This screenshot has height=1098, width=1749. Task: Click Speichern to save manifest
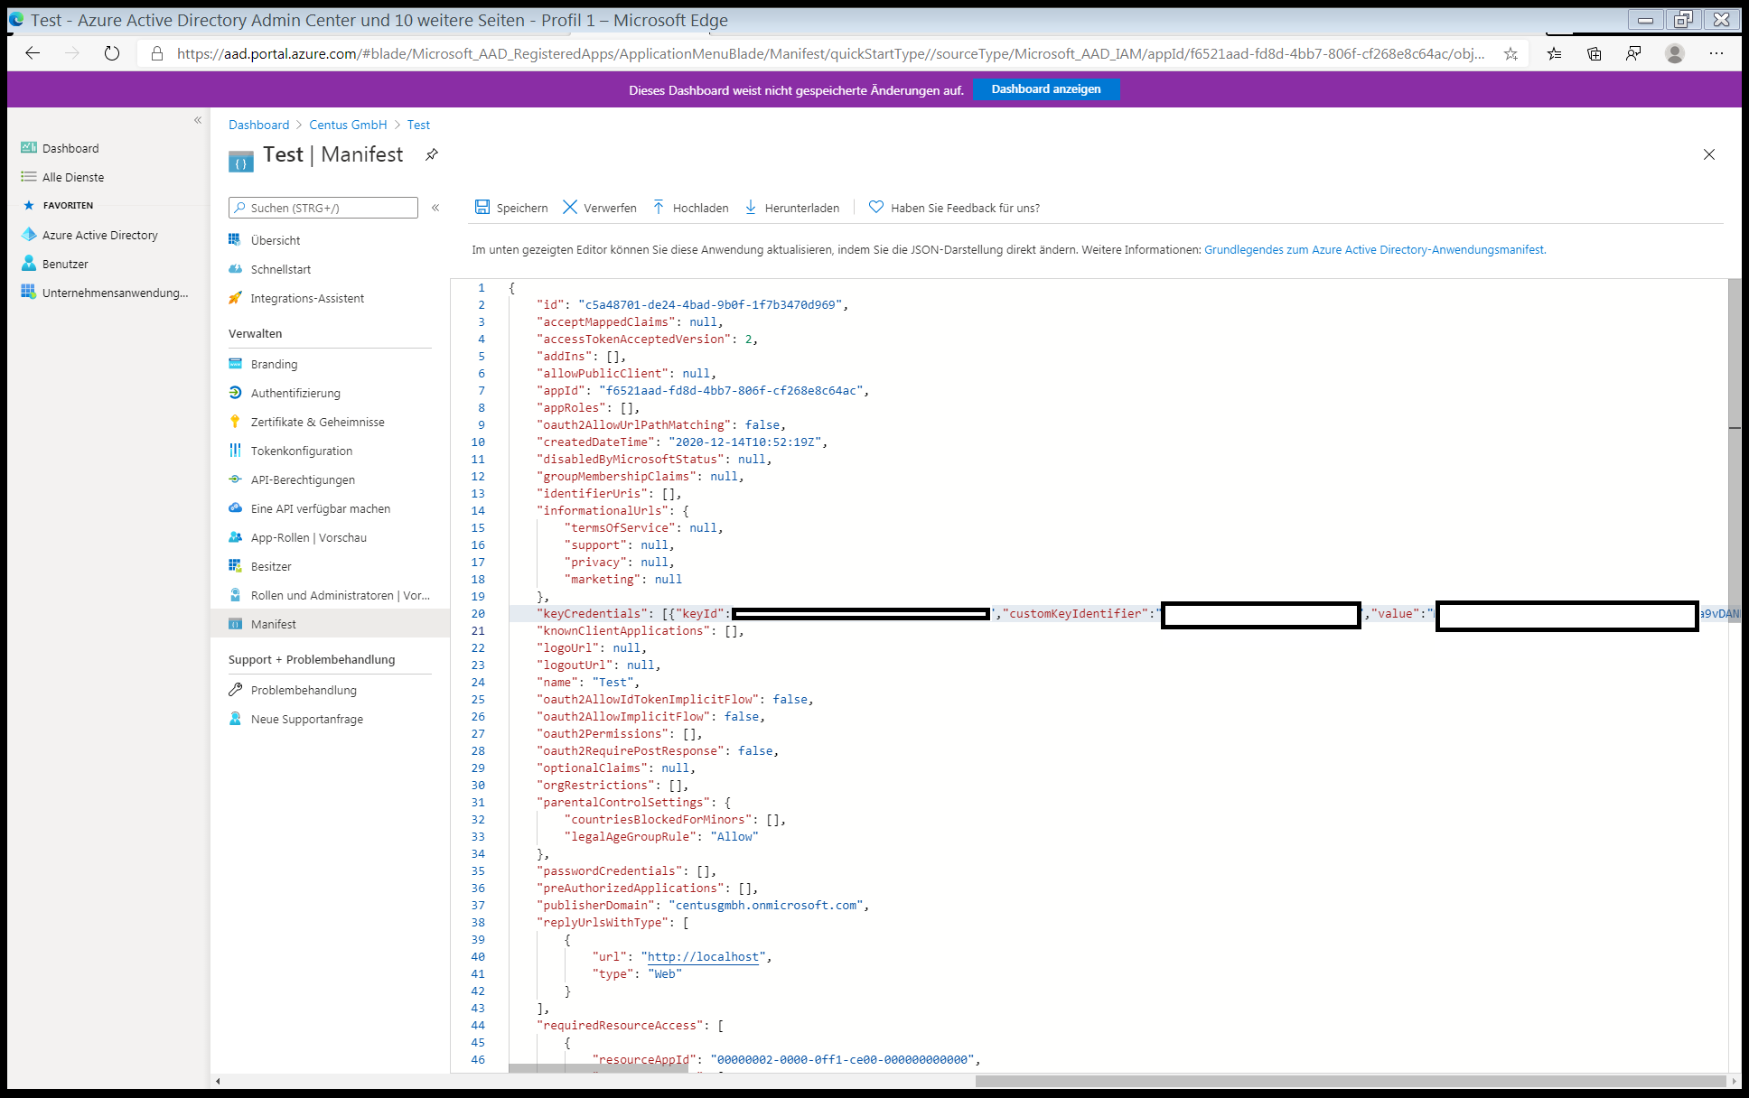click(x=511, y=208)
